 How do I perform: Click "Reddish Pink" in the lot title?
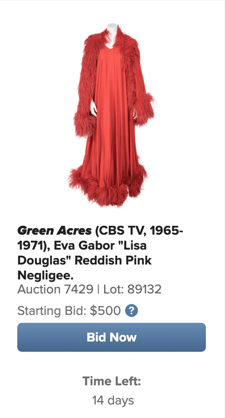(x=113, y=260)
